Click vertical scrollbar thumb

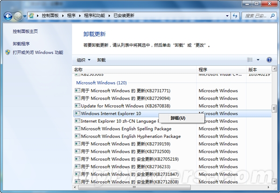point(274,108)
